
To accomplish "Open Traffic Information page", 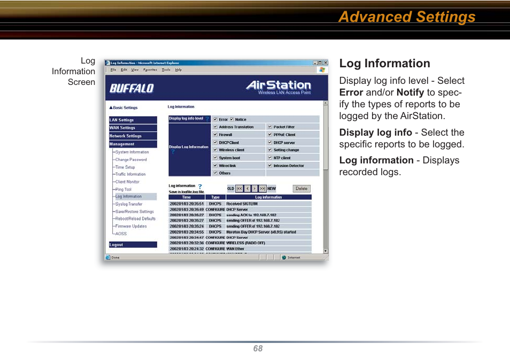I will click(x=130, y=174).
